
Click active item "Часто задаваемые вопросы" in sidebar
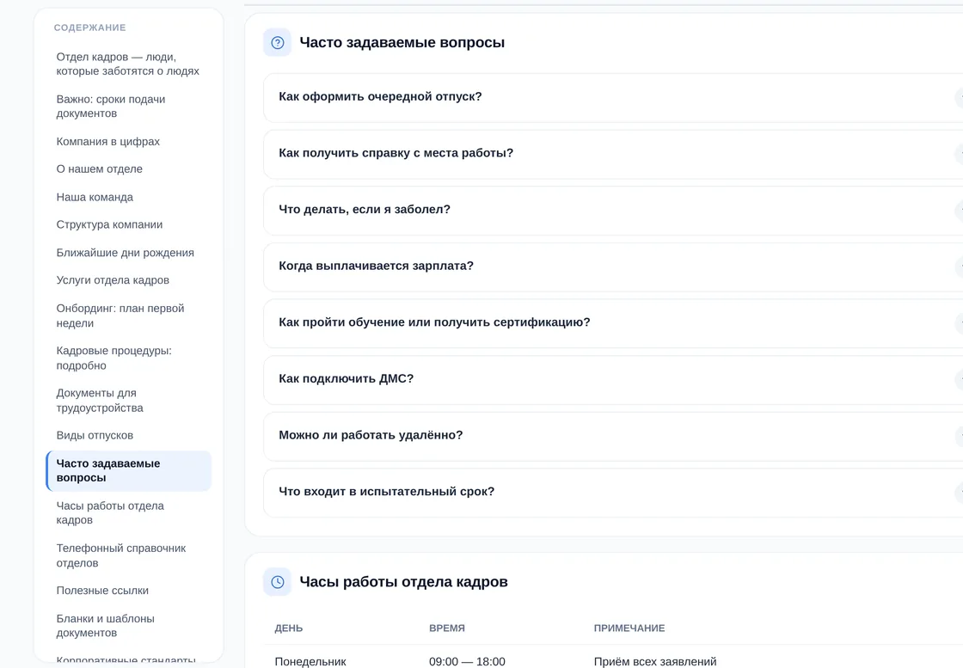pyautogui.click(x=128, y=470)
